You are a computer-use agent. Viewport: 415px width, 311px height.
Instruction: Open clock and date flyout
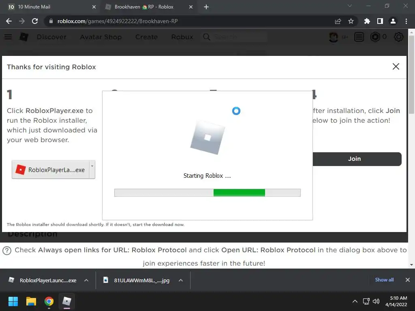click(x=396, y=301)
